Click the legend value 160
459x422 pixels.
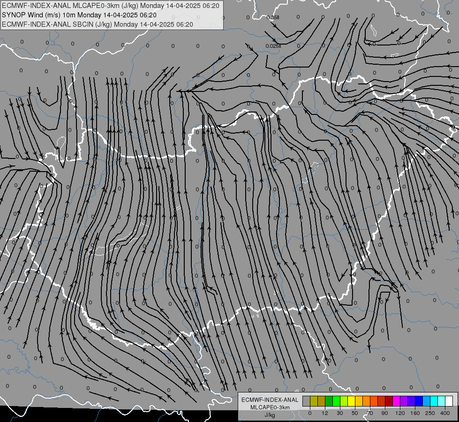[x=415, y=413]
